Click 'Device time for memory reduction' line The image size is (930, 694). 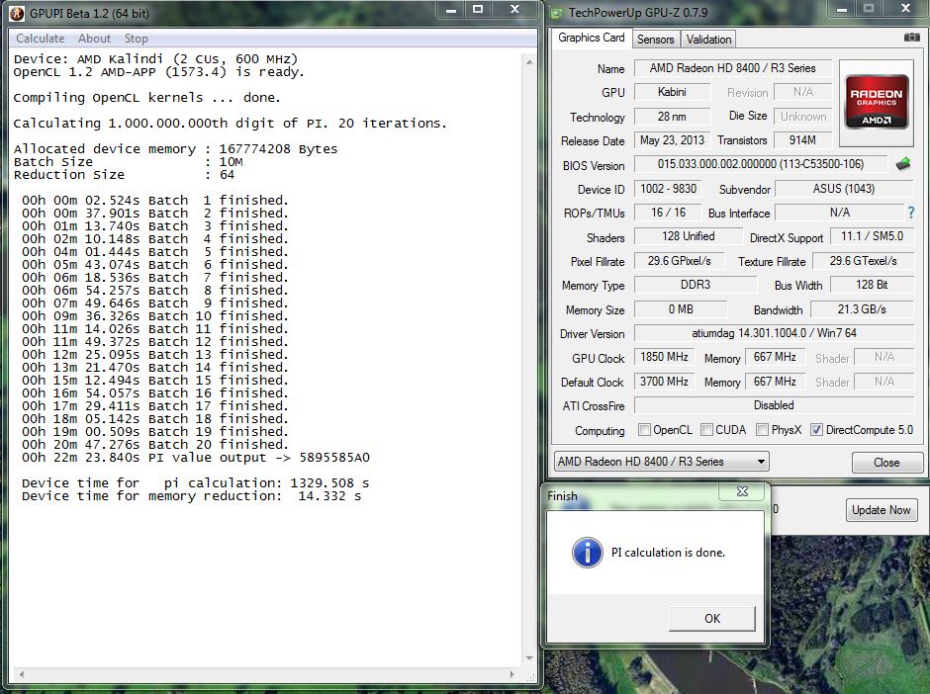click(x=192, y=496)
